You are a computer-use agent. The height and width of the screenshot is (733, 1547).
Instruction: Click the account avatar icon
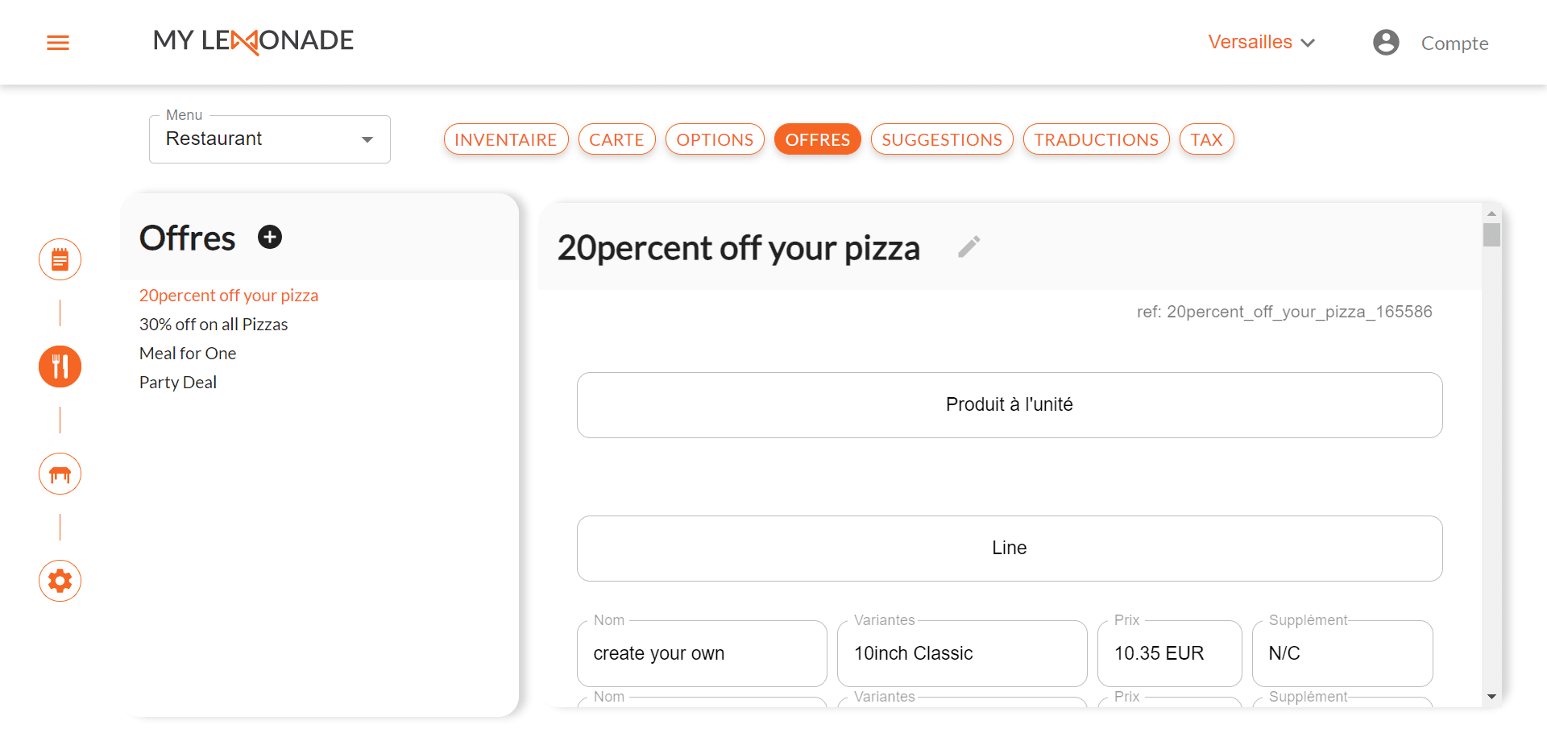click(x=1386, y=42)
